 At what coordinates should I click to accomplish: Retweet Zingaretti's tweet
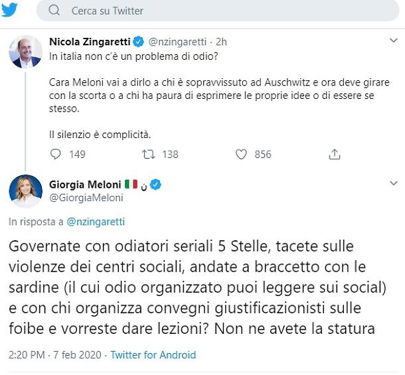[149, 154]
